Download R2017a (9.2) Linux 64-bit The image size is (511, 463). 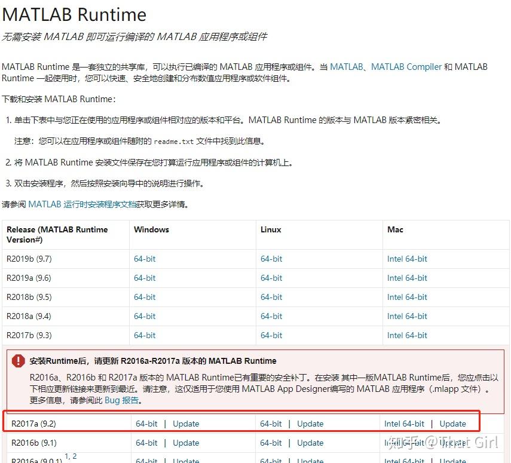[x=271, y=424]
